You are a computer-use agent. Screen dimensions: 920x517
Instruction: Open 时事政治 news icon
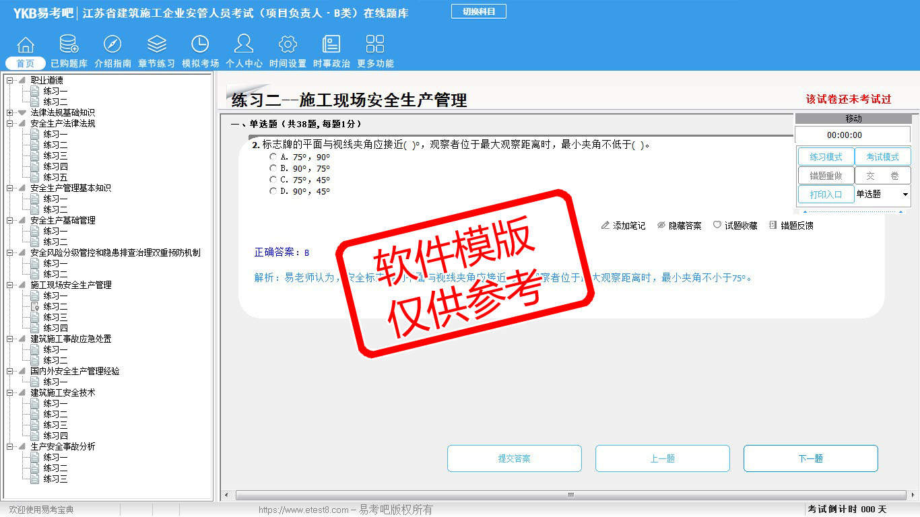[x=331, y=45]
